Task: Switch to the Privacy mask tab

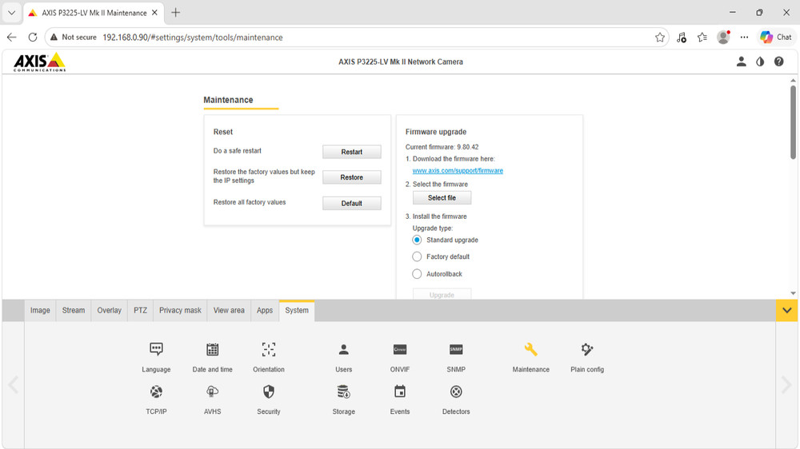Action: (x=180, y=310)
